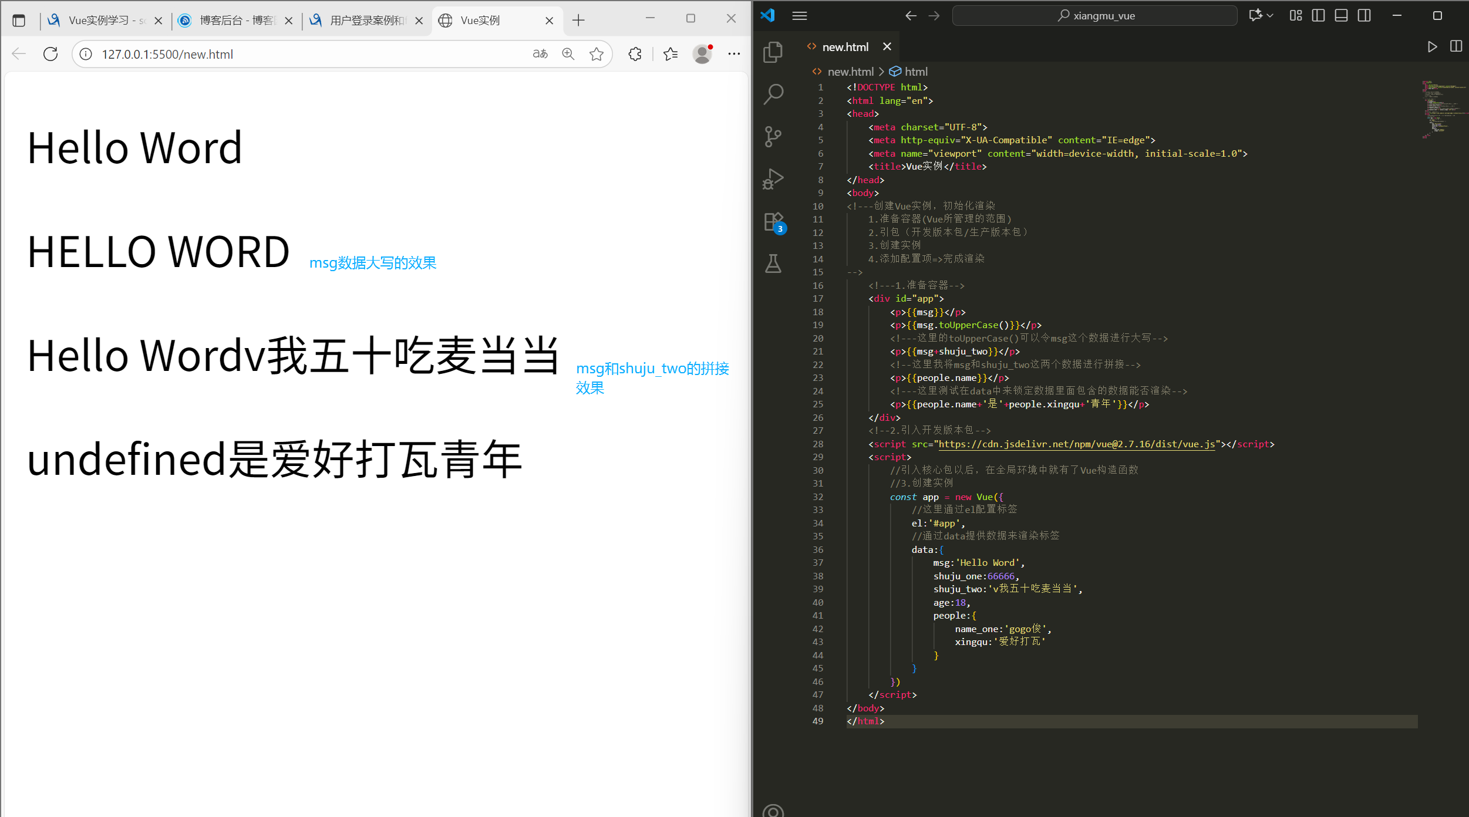This screenshot has height=817, width=1469.
Task: Refresh the current page in Edge
Action: (x=51, y=54)
